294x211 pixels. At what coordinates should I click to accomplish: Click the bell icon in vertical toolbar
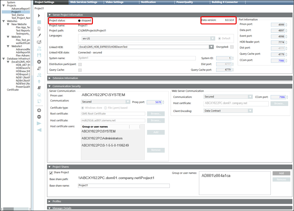[x=39, y=88]
